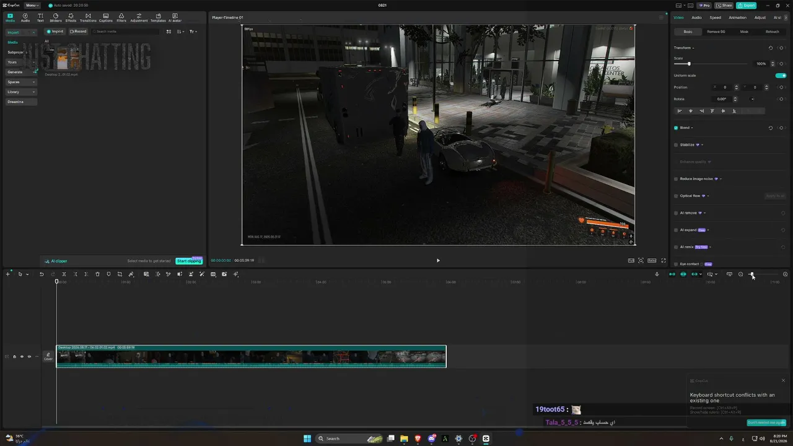Click the timeline zoom slider handle
The image size is (793, 446).
click(x=751, y=274)
